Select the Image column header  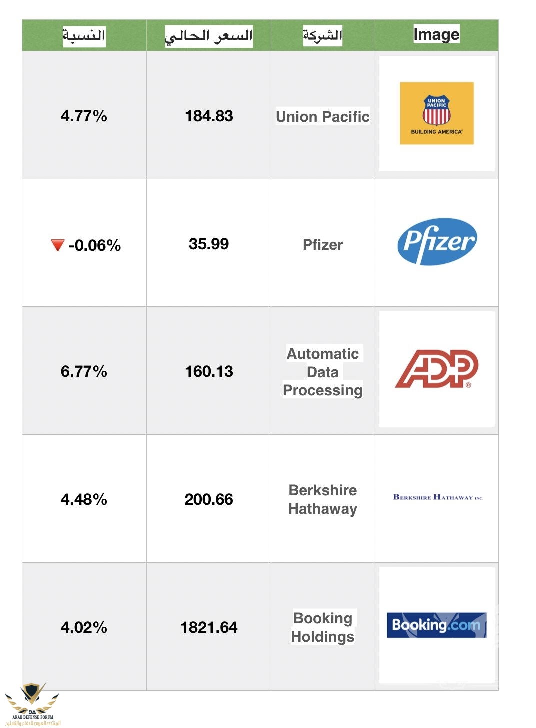pos(436,34)
